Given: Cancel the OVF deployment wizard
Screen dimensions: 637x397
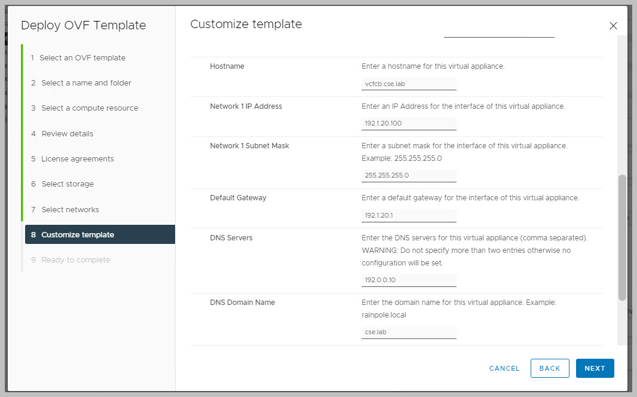Looking at the screenshot, I should click(504, 368).
